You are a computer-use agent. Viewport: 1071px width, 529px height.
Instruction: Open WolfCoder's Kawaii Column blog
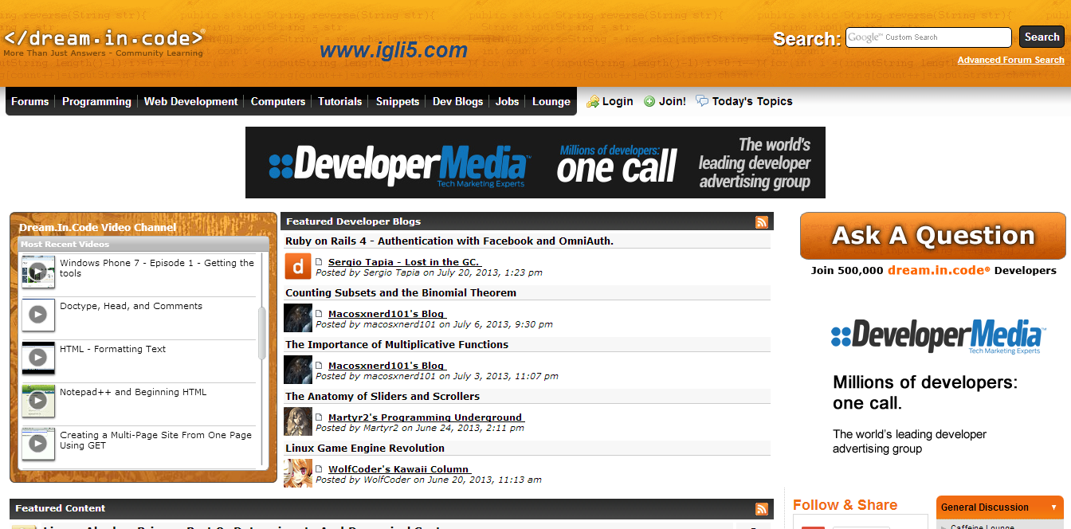[x=399, y=469]
